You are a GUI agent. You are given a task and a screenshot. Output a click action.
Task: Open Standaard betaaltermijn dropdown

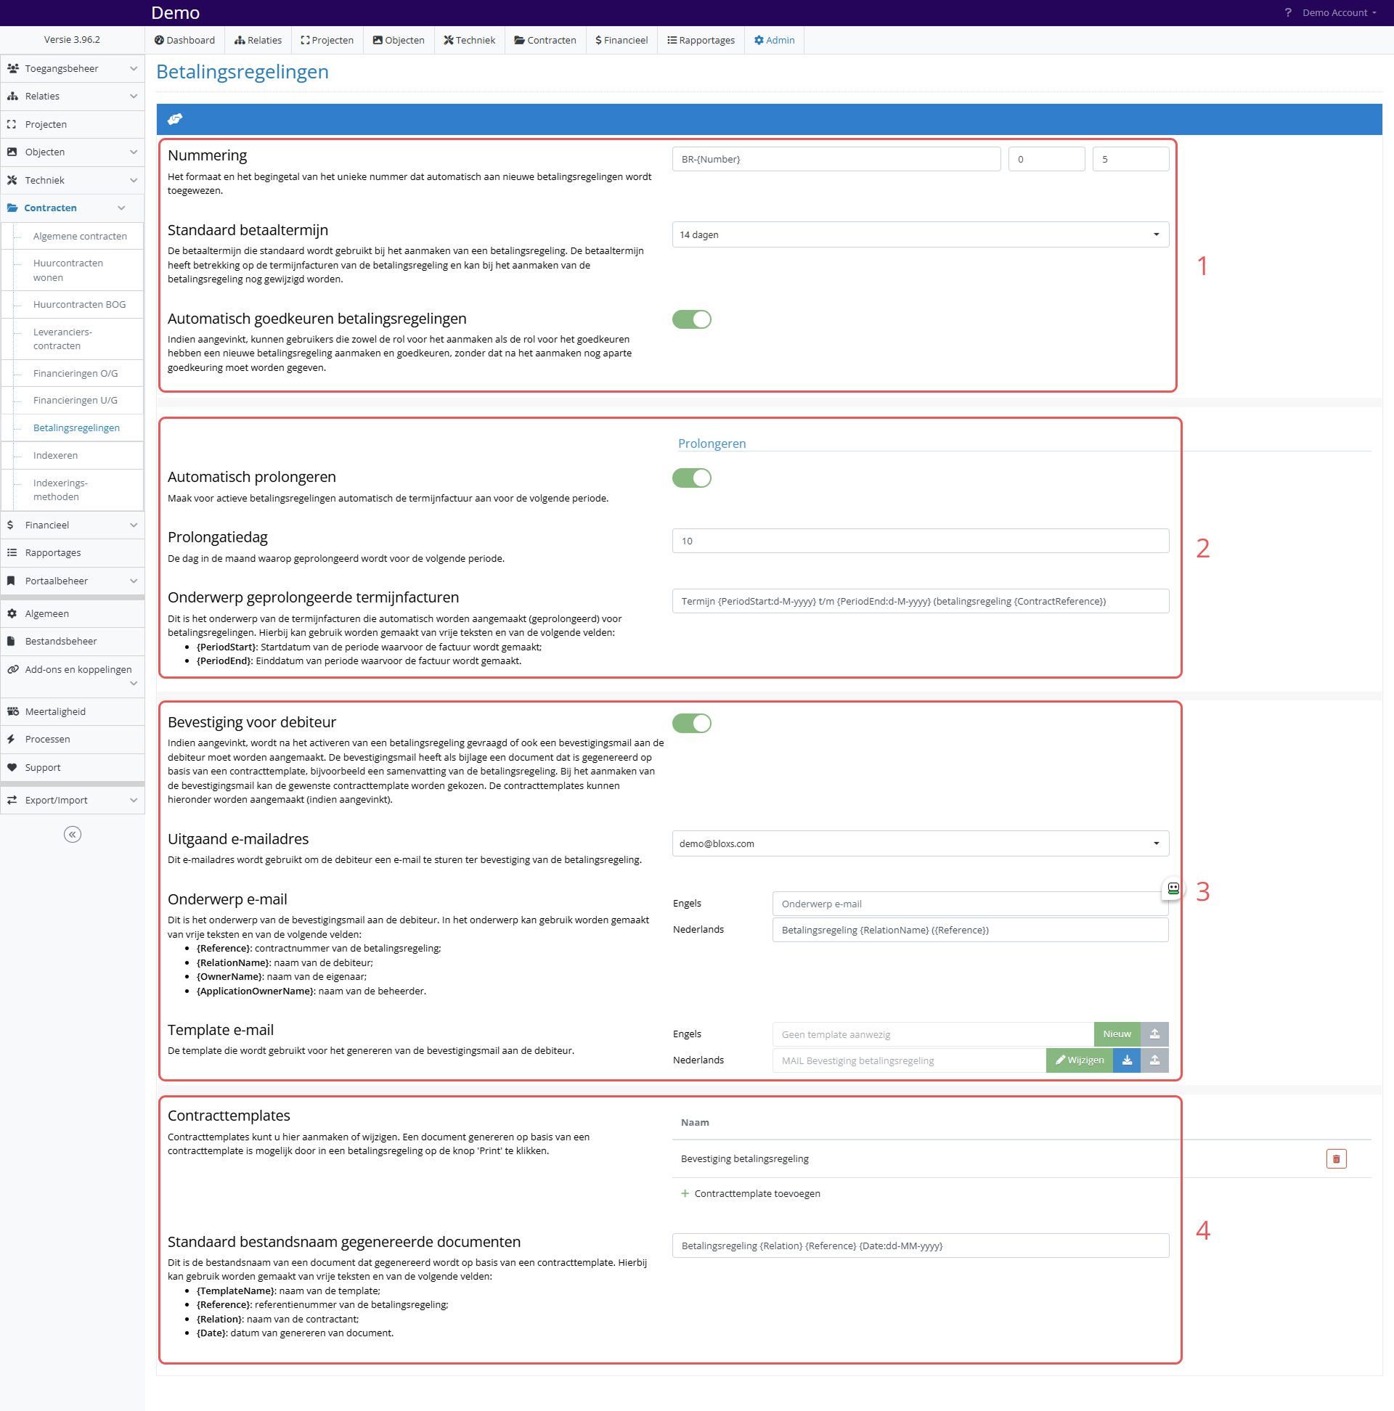click(x=920, y=234)
